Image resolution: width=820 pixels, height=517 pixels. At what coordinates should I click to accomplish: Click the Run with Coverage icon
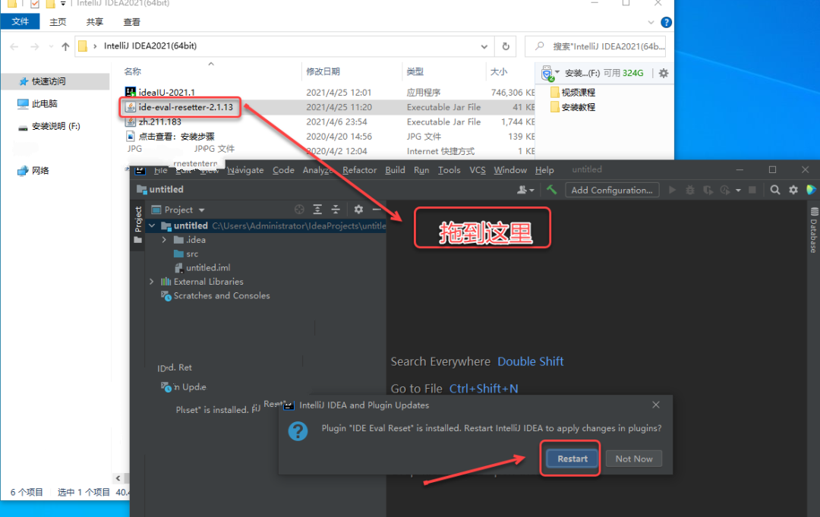pos(708,191)
